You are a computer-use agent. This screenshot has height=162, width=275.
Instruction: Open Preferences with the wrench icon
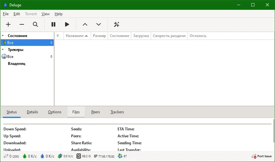[117, 24]
